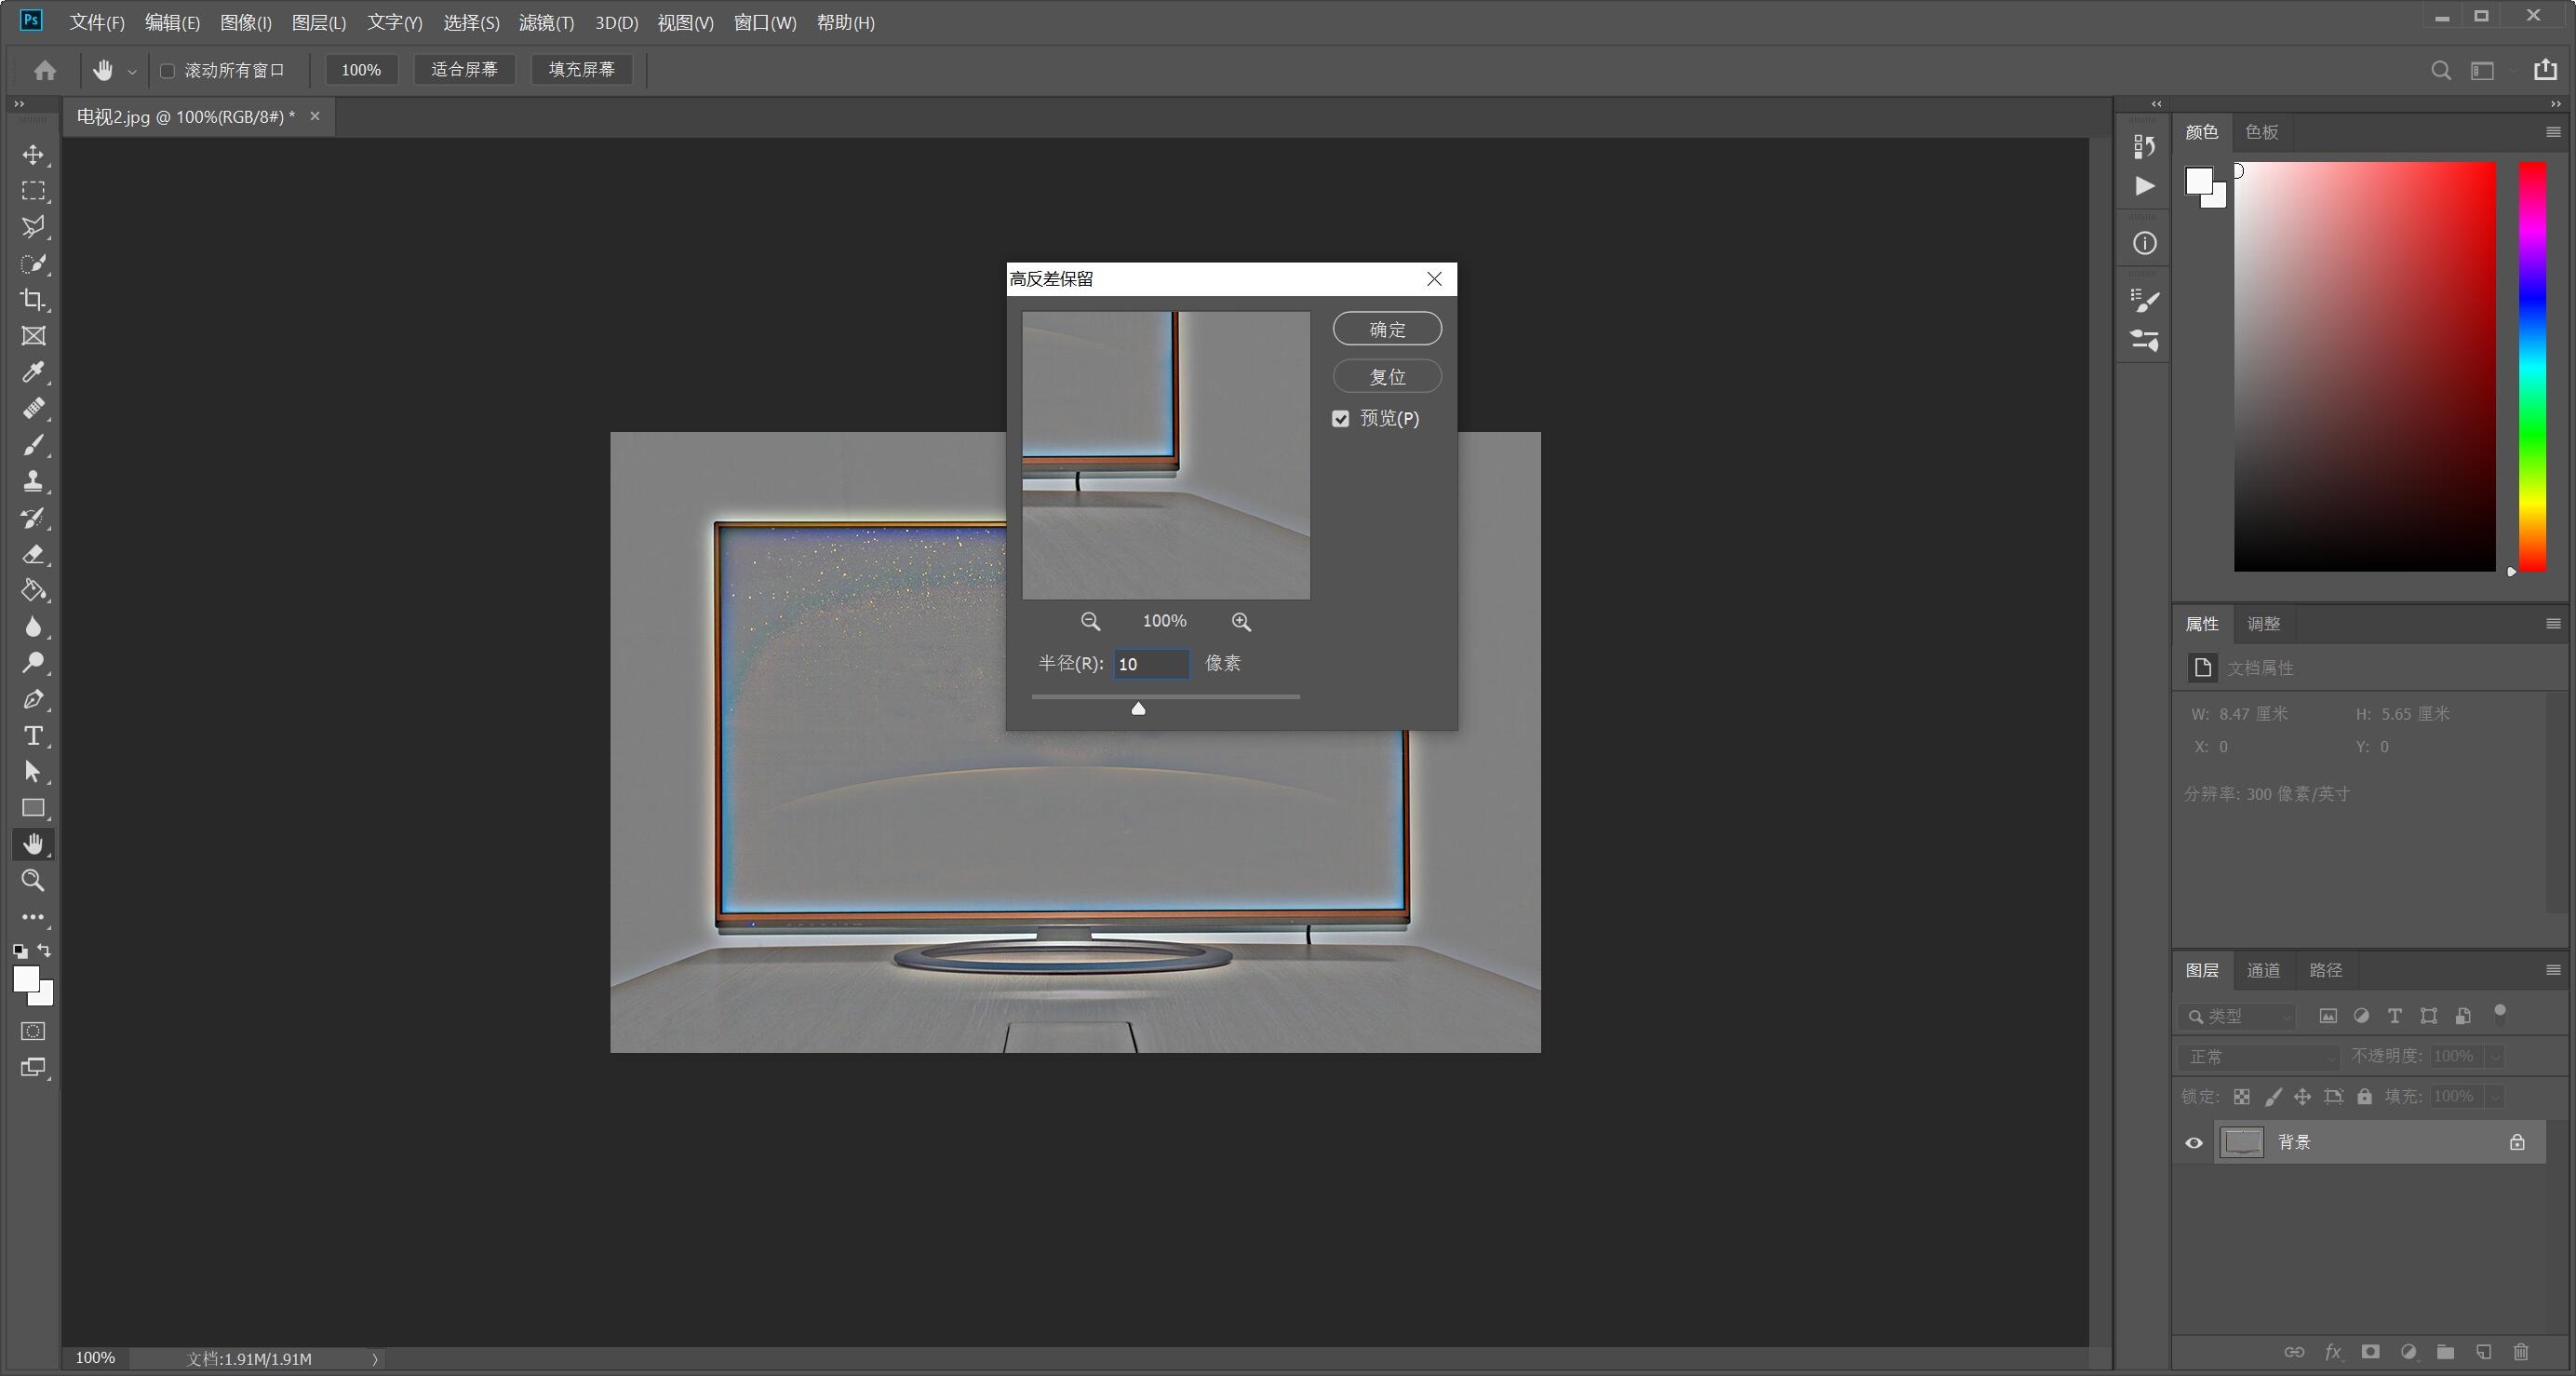Select the History Brush tool
Screen dimensions: 2576x1376
(33, 518)
